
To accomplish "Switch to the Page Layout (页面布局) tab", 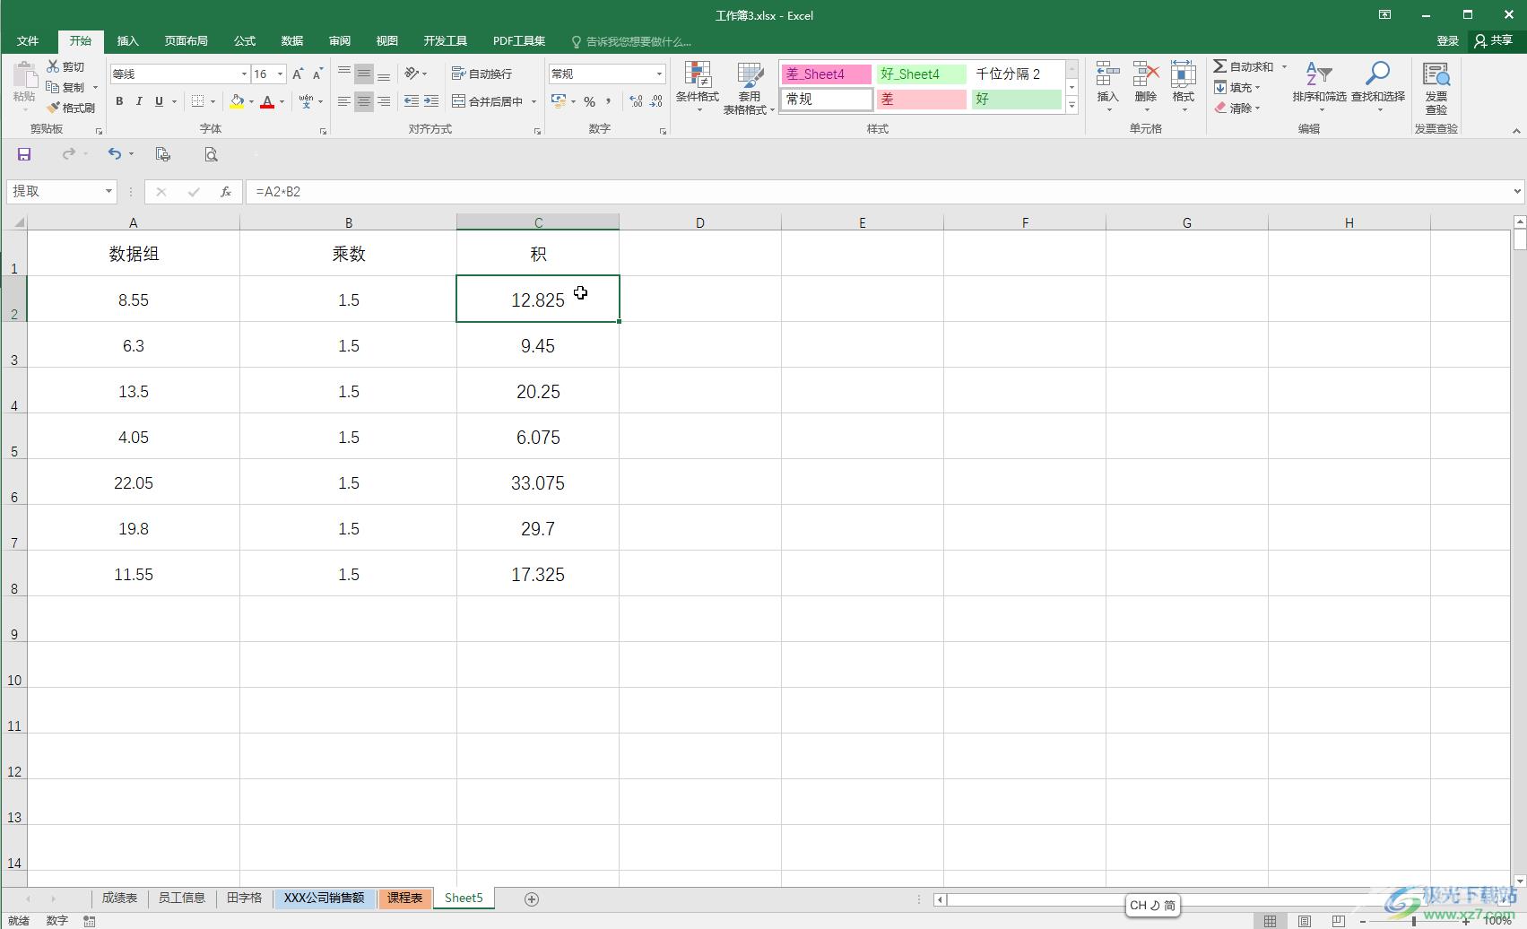I will coord(186,41).
